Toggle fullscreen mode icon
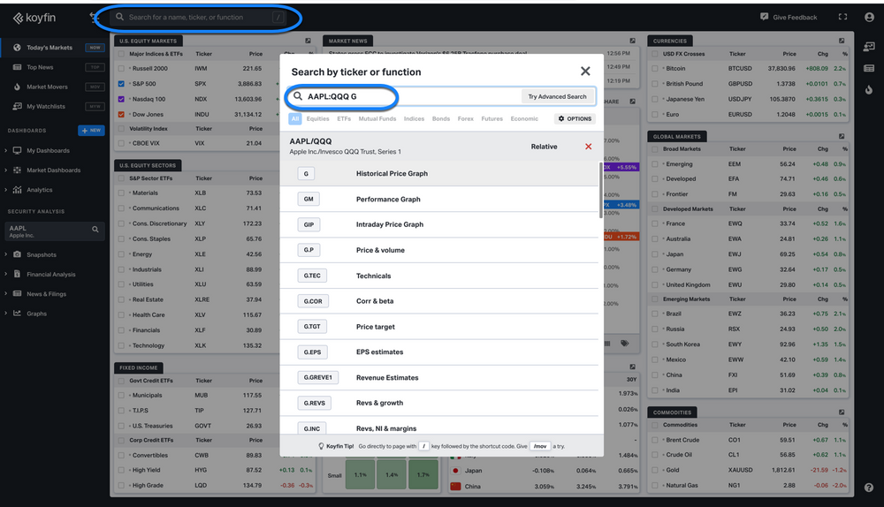The height and width of the screenshot is (507, 884). pyautogui.click(x=842, y=17)
